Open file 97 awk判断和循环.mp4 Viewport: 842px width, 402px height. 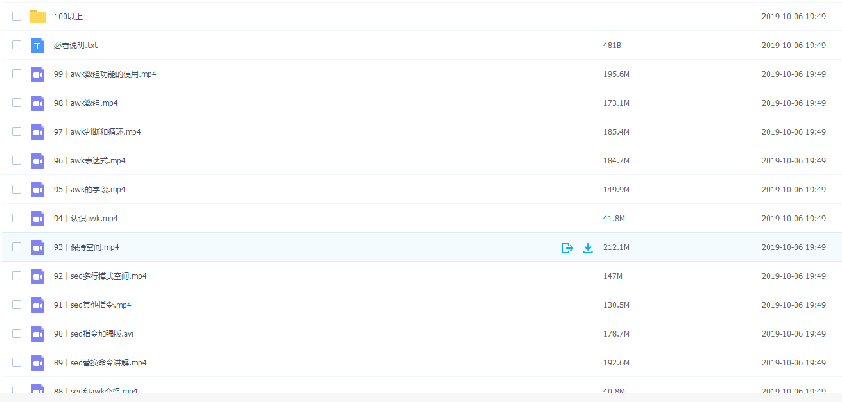pyautogui.click(x=98, y=132)
